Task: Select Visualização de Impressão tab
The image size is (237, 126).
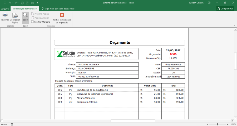Action: (25, 9)
